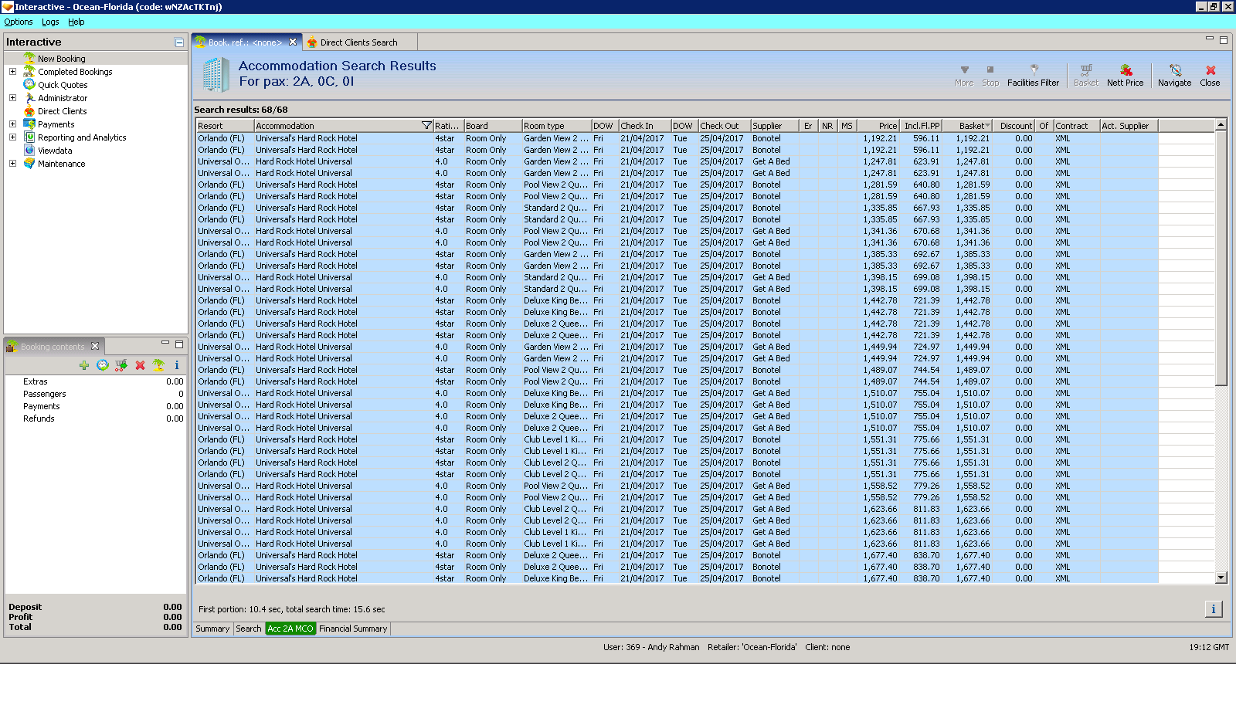Select the Extras row in Booking contents
This screenshot has width=1236, height=715.
[96, 381]
